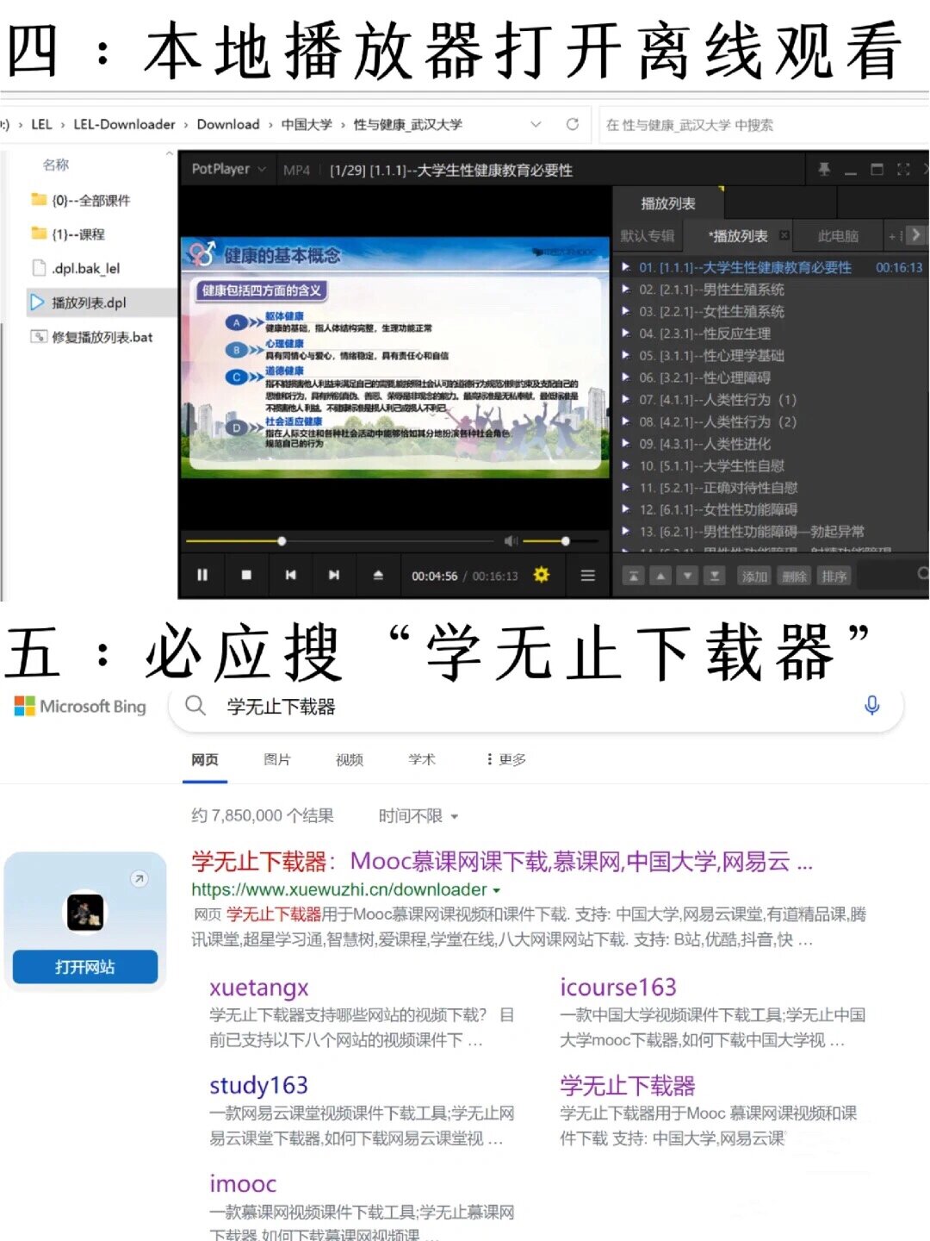This screenshot has width=930, height=1241.
Task: Click the Explorer search box 在 性与健康_武汉大学 中搜索
Action: click(x=763, y=125)
